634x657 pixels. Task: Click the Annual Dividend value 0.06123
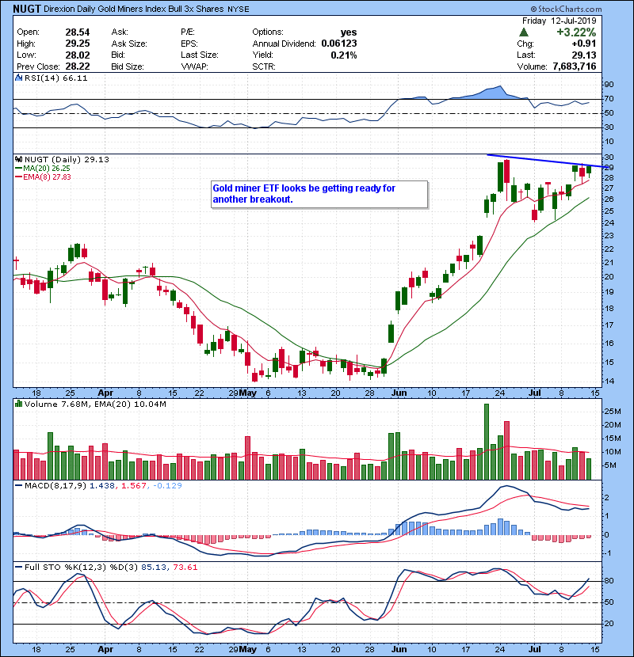point(339,44)
